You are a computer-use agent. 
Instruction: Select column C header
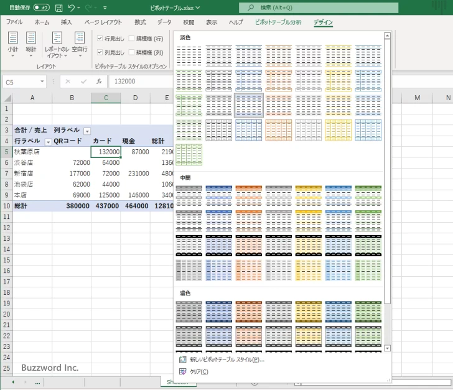point(106,98)
